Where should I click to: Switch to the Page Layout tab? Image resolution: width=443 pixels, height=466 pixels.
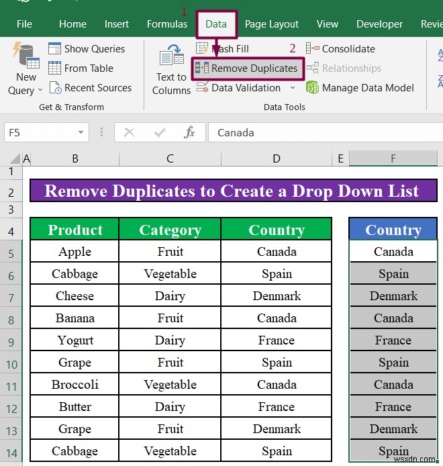pos(272,24)
